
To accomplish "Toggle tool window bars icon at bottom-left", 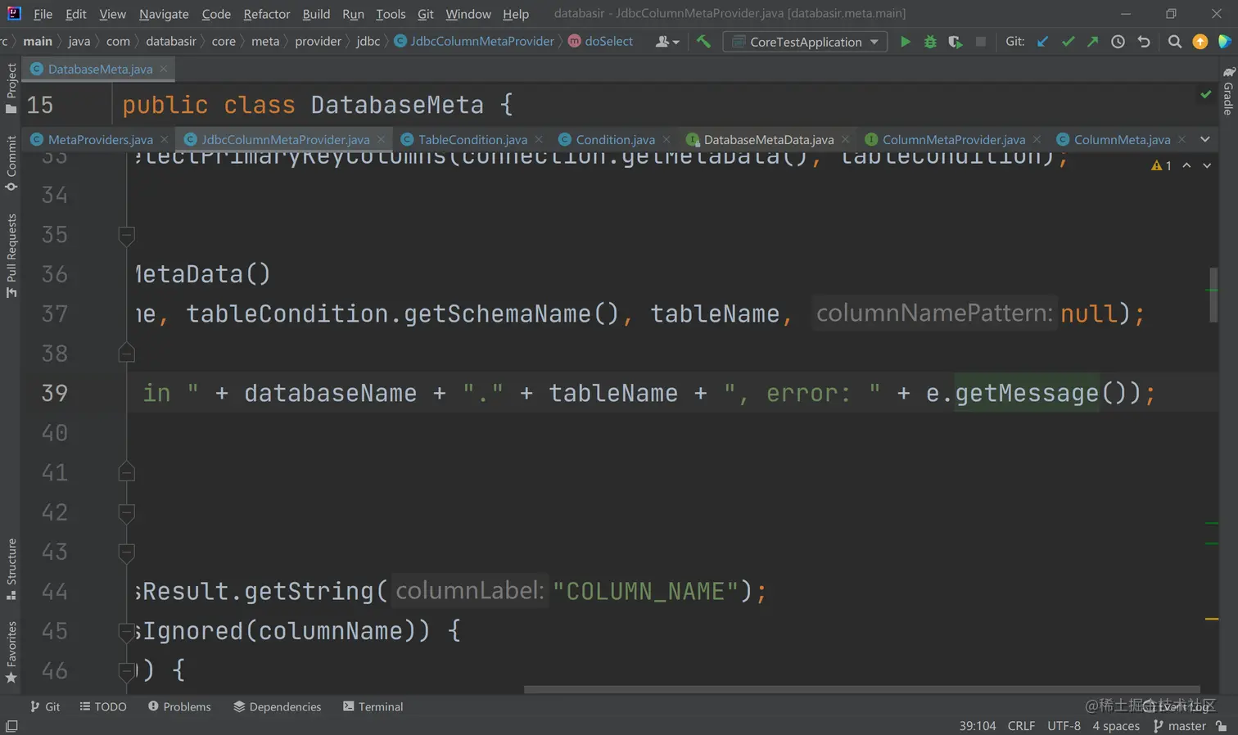I will pos(11,726).
